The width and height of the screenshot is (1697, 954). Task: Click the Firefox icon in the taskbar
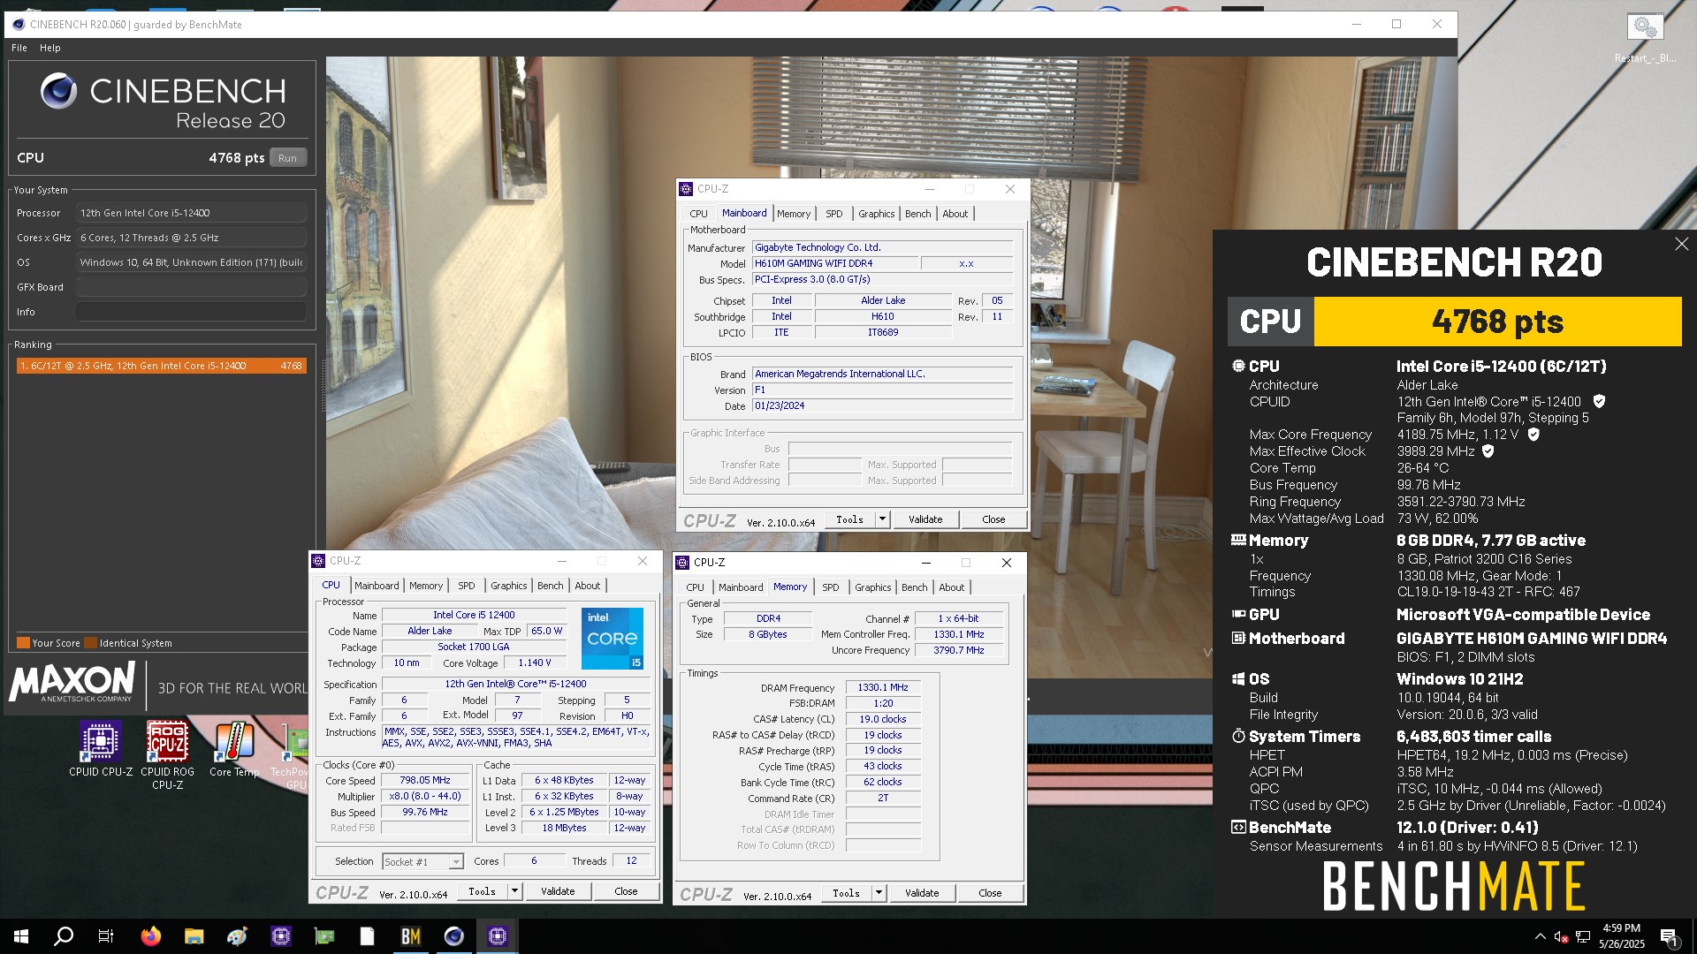(151, 936)
